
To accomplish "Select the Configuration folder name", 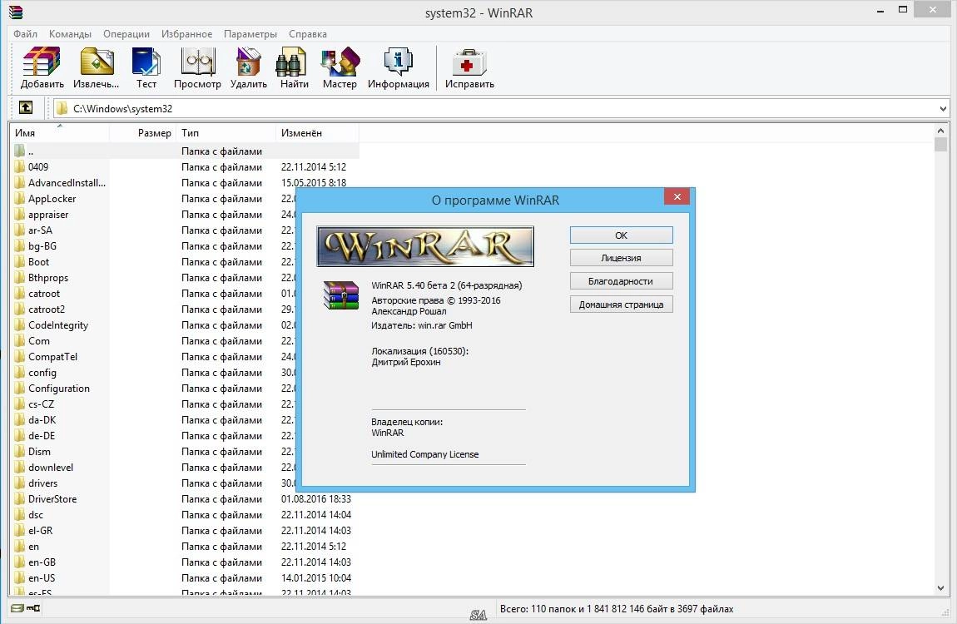I will click(x=58, y=389).
